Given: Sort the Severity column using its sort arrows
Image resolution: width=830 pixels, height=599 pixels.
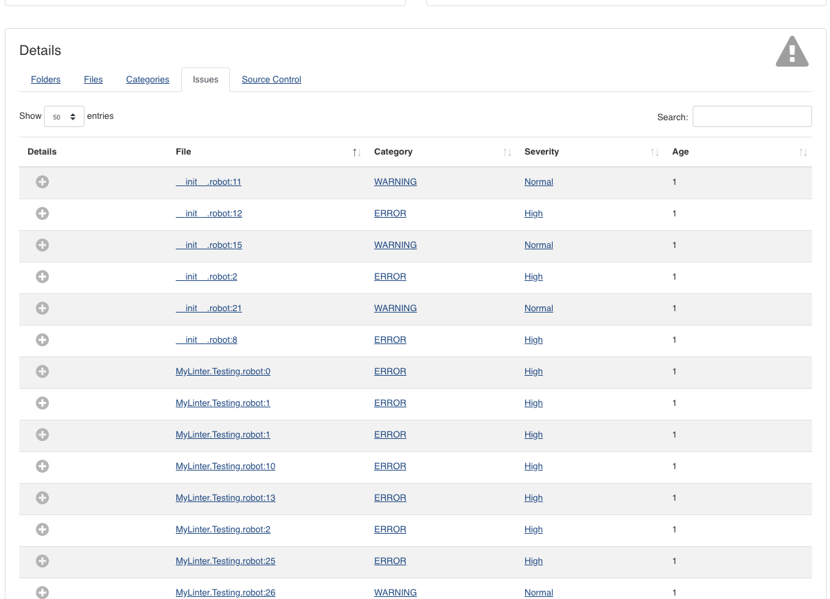Looking at the screenshot, I should [x=653, y=152].
